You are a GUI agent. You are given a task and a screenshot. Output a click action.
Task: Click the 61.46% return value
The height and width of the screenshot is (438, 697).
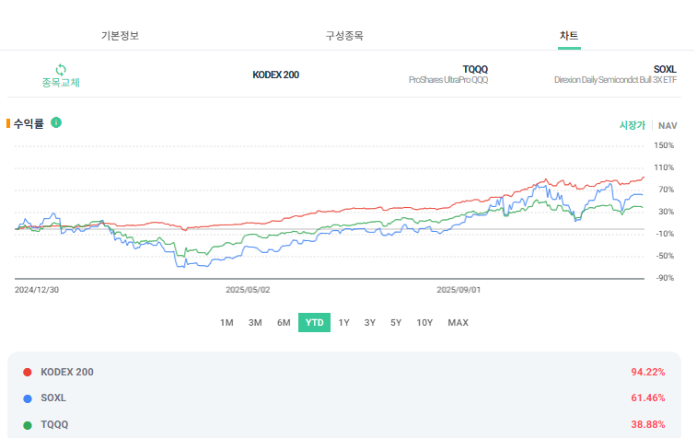(x=648, y=398)
